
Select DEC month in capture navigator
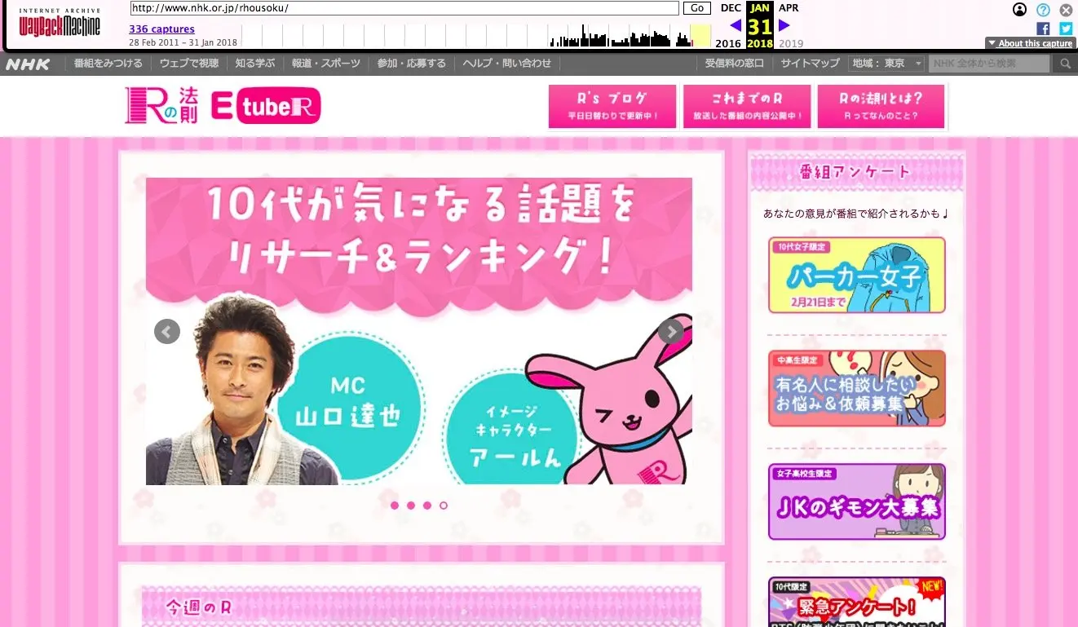731,8
